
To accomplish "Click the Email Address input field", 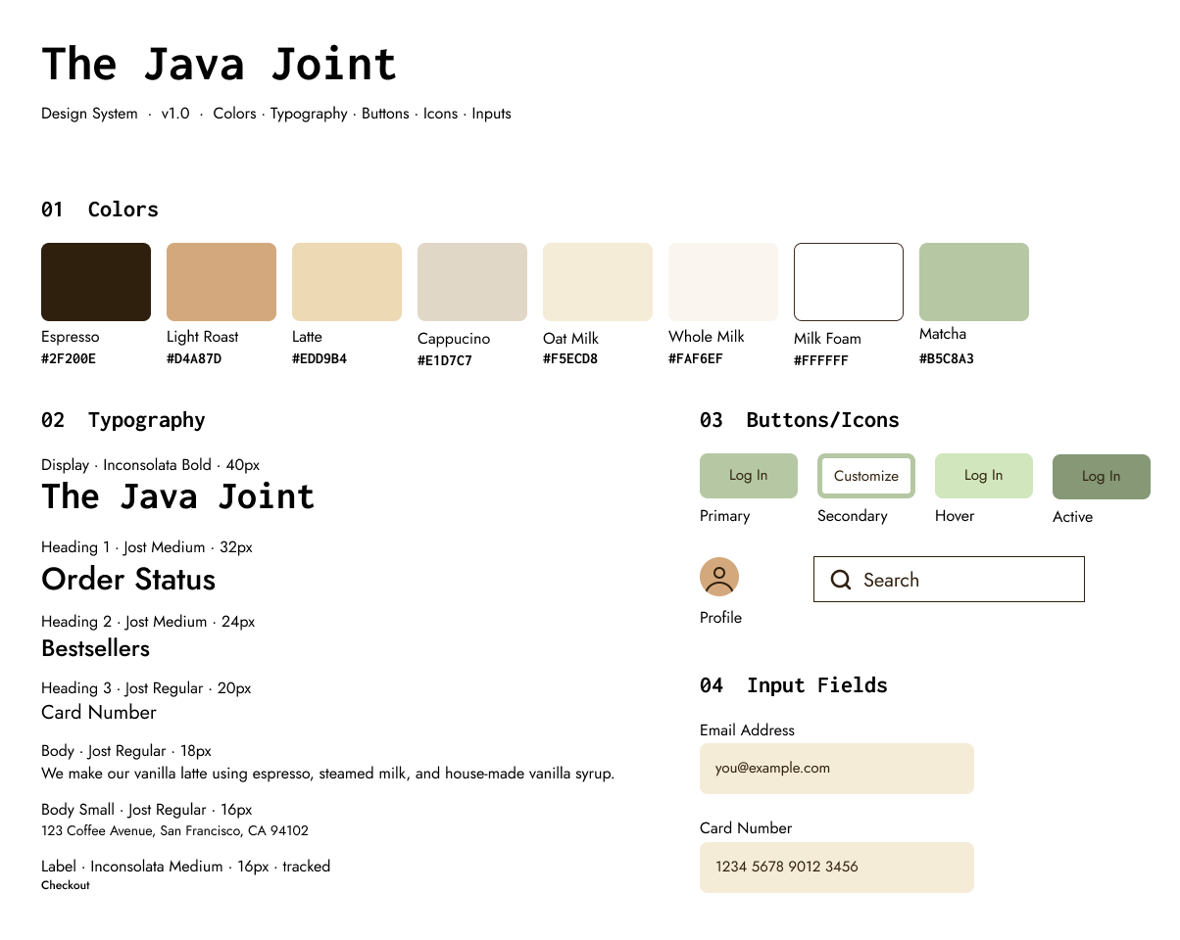I will point(836,769).
